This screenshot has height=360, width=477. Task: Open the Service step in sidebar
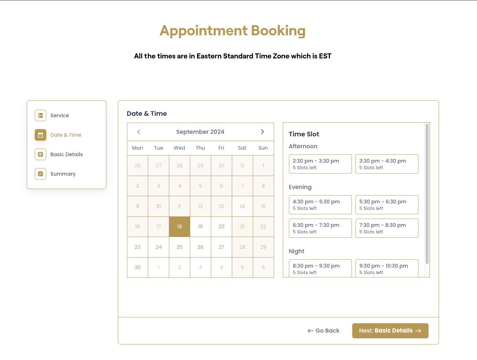(60, 115)
